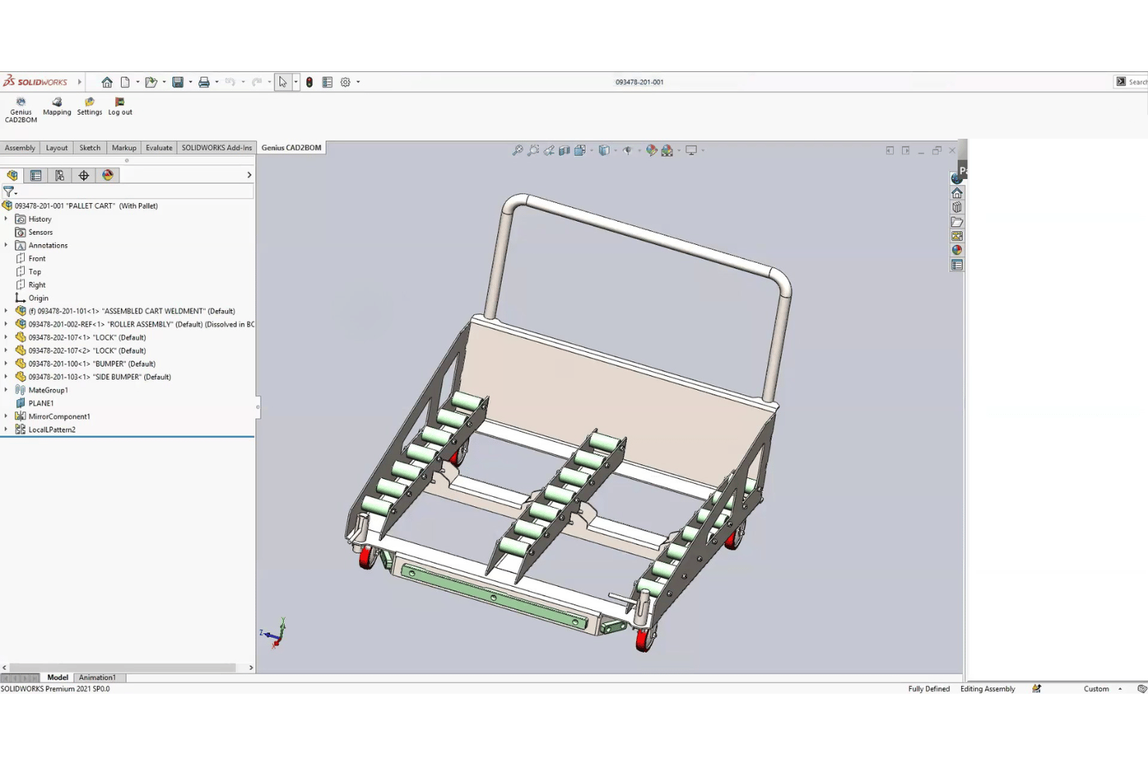Image resolution: width=1148 pixels, height=765 pixels.
Task: Print using the printer icon
Action: tap(204, 82)
